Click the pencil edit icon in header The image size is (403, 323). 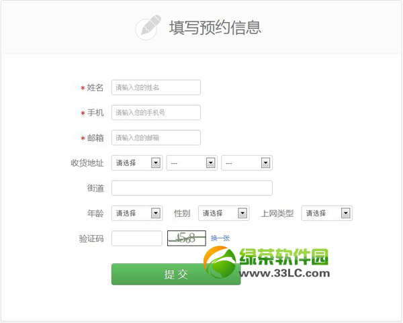148,27
